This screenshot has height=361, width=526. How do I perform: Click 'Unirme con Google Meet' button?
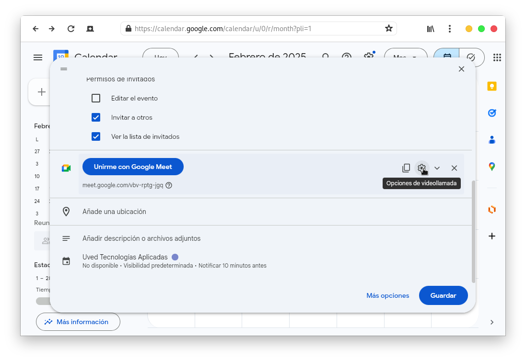click(x=133, y=167)
